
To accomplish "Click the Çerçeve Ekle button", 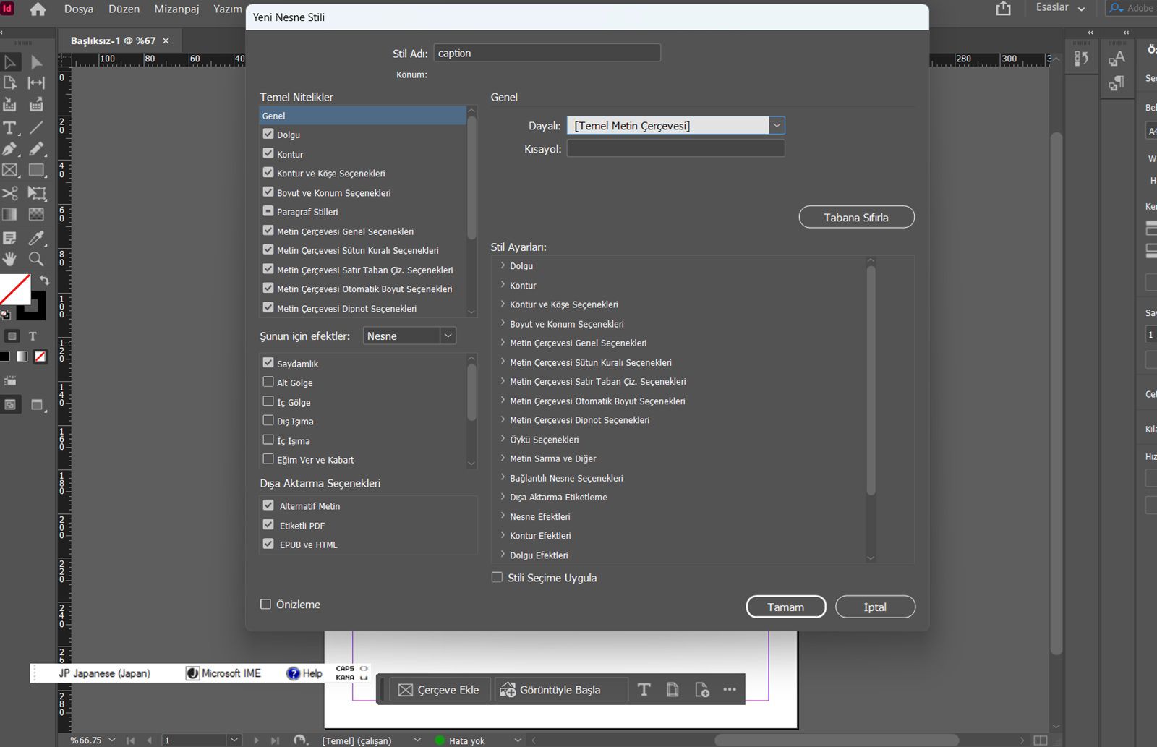I will pos(439,690).
